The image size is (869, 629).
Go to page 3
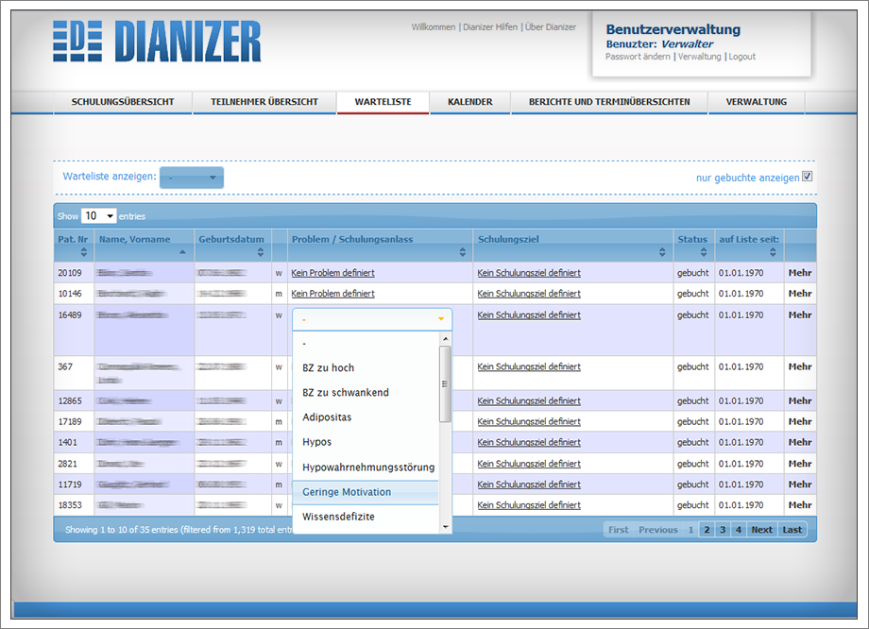723,530
